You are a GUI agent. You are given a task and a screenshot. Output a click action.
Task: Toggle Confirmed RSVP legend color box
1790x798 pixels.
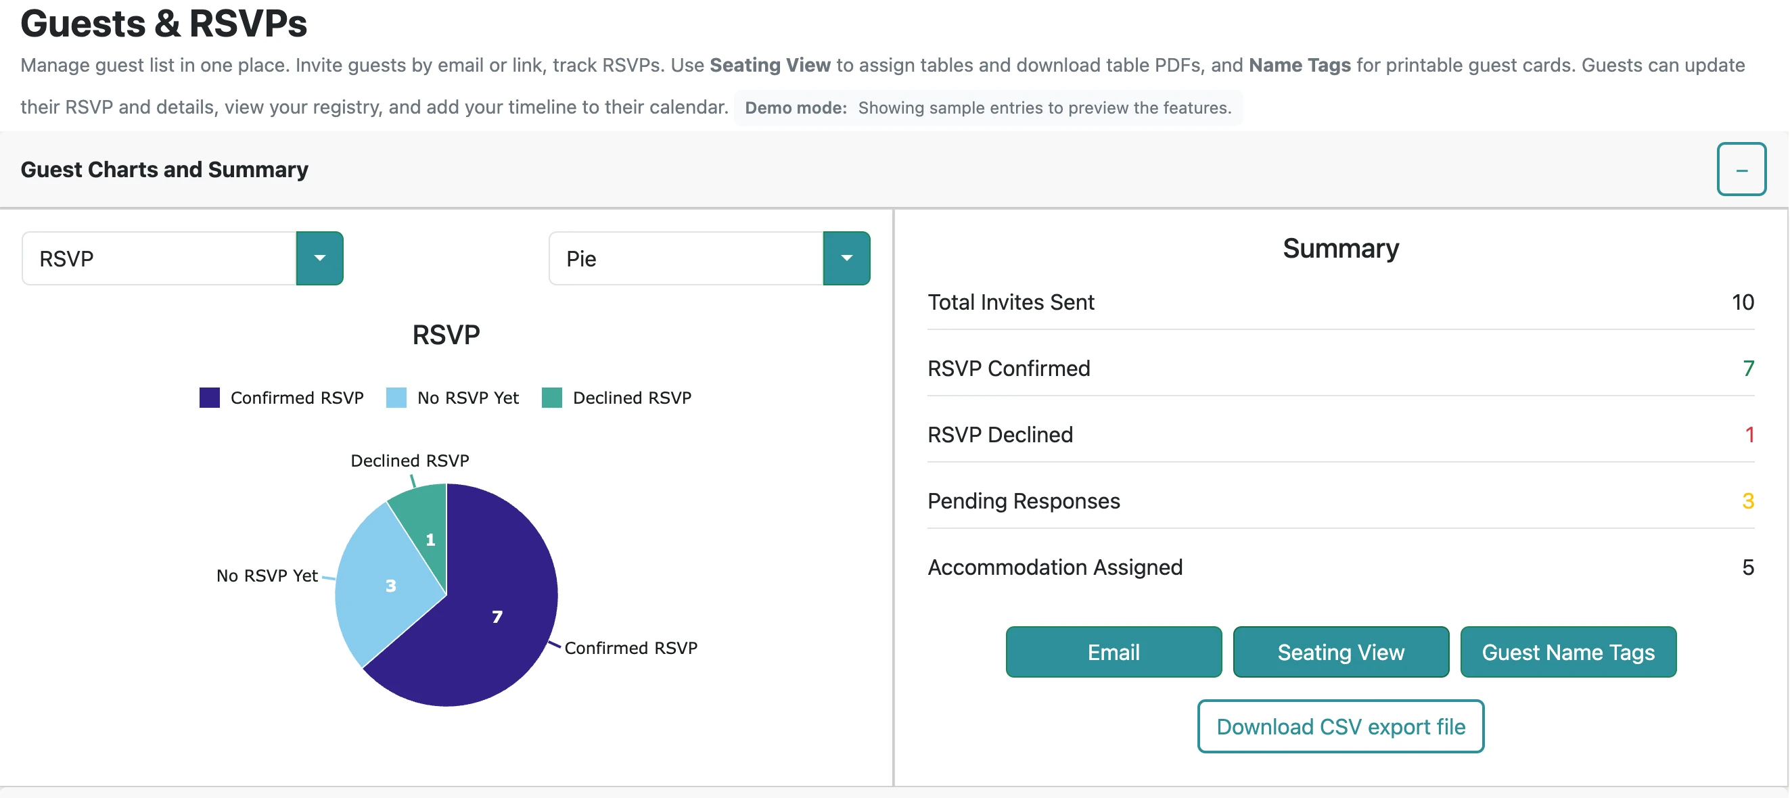click(x=209, y=398)
